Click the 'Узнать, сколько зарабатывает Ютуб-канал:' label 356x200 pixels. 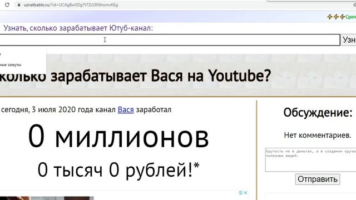78,28
